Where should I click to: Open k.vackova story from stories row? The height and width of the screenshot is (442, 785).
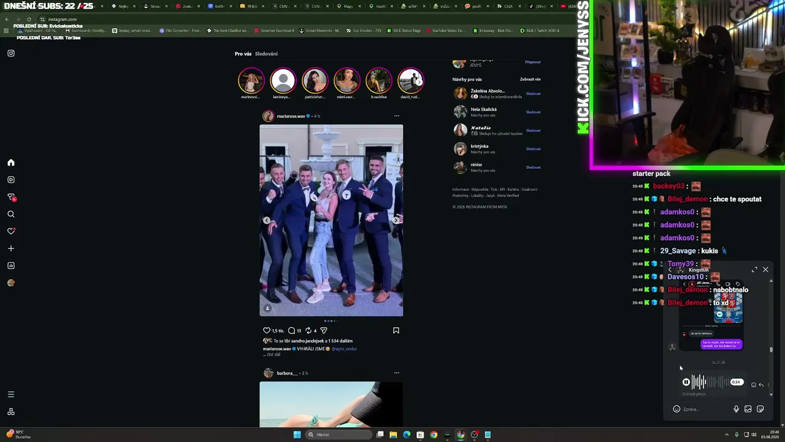pyautogui.click(x=378, y=80)
